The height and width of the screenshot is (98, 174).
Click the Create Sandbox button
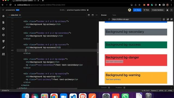click(x=158, y=10)
